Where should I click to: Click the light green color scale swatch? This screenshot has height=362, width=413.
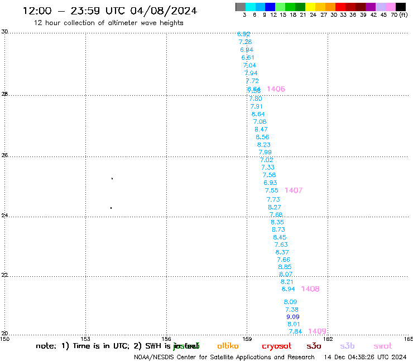point(280,7)
